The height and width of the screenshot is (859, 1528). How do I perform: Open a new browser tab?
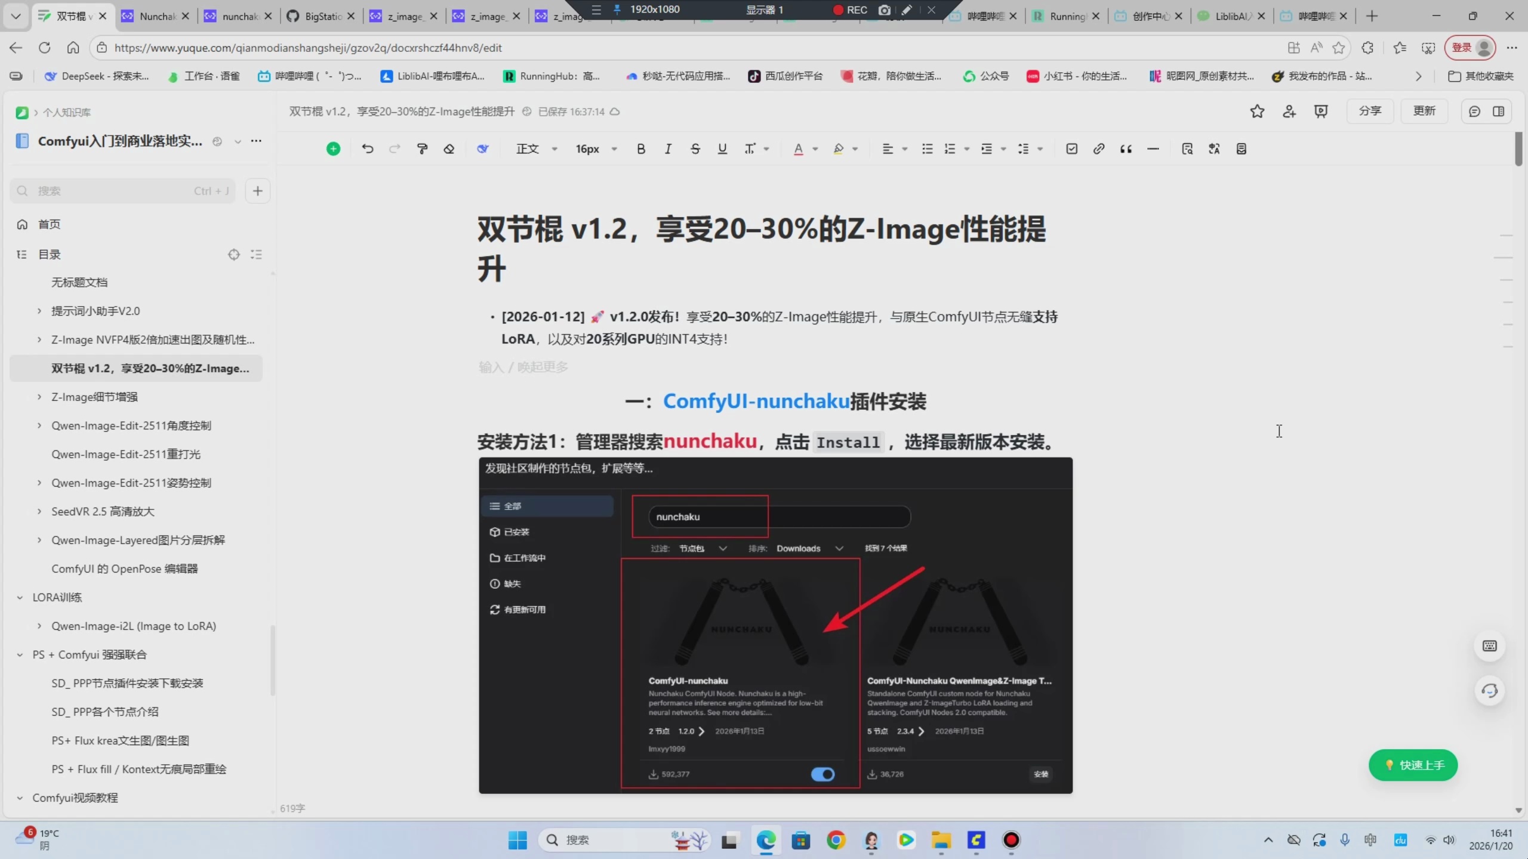[1372, 16]
